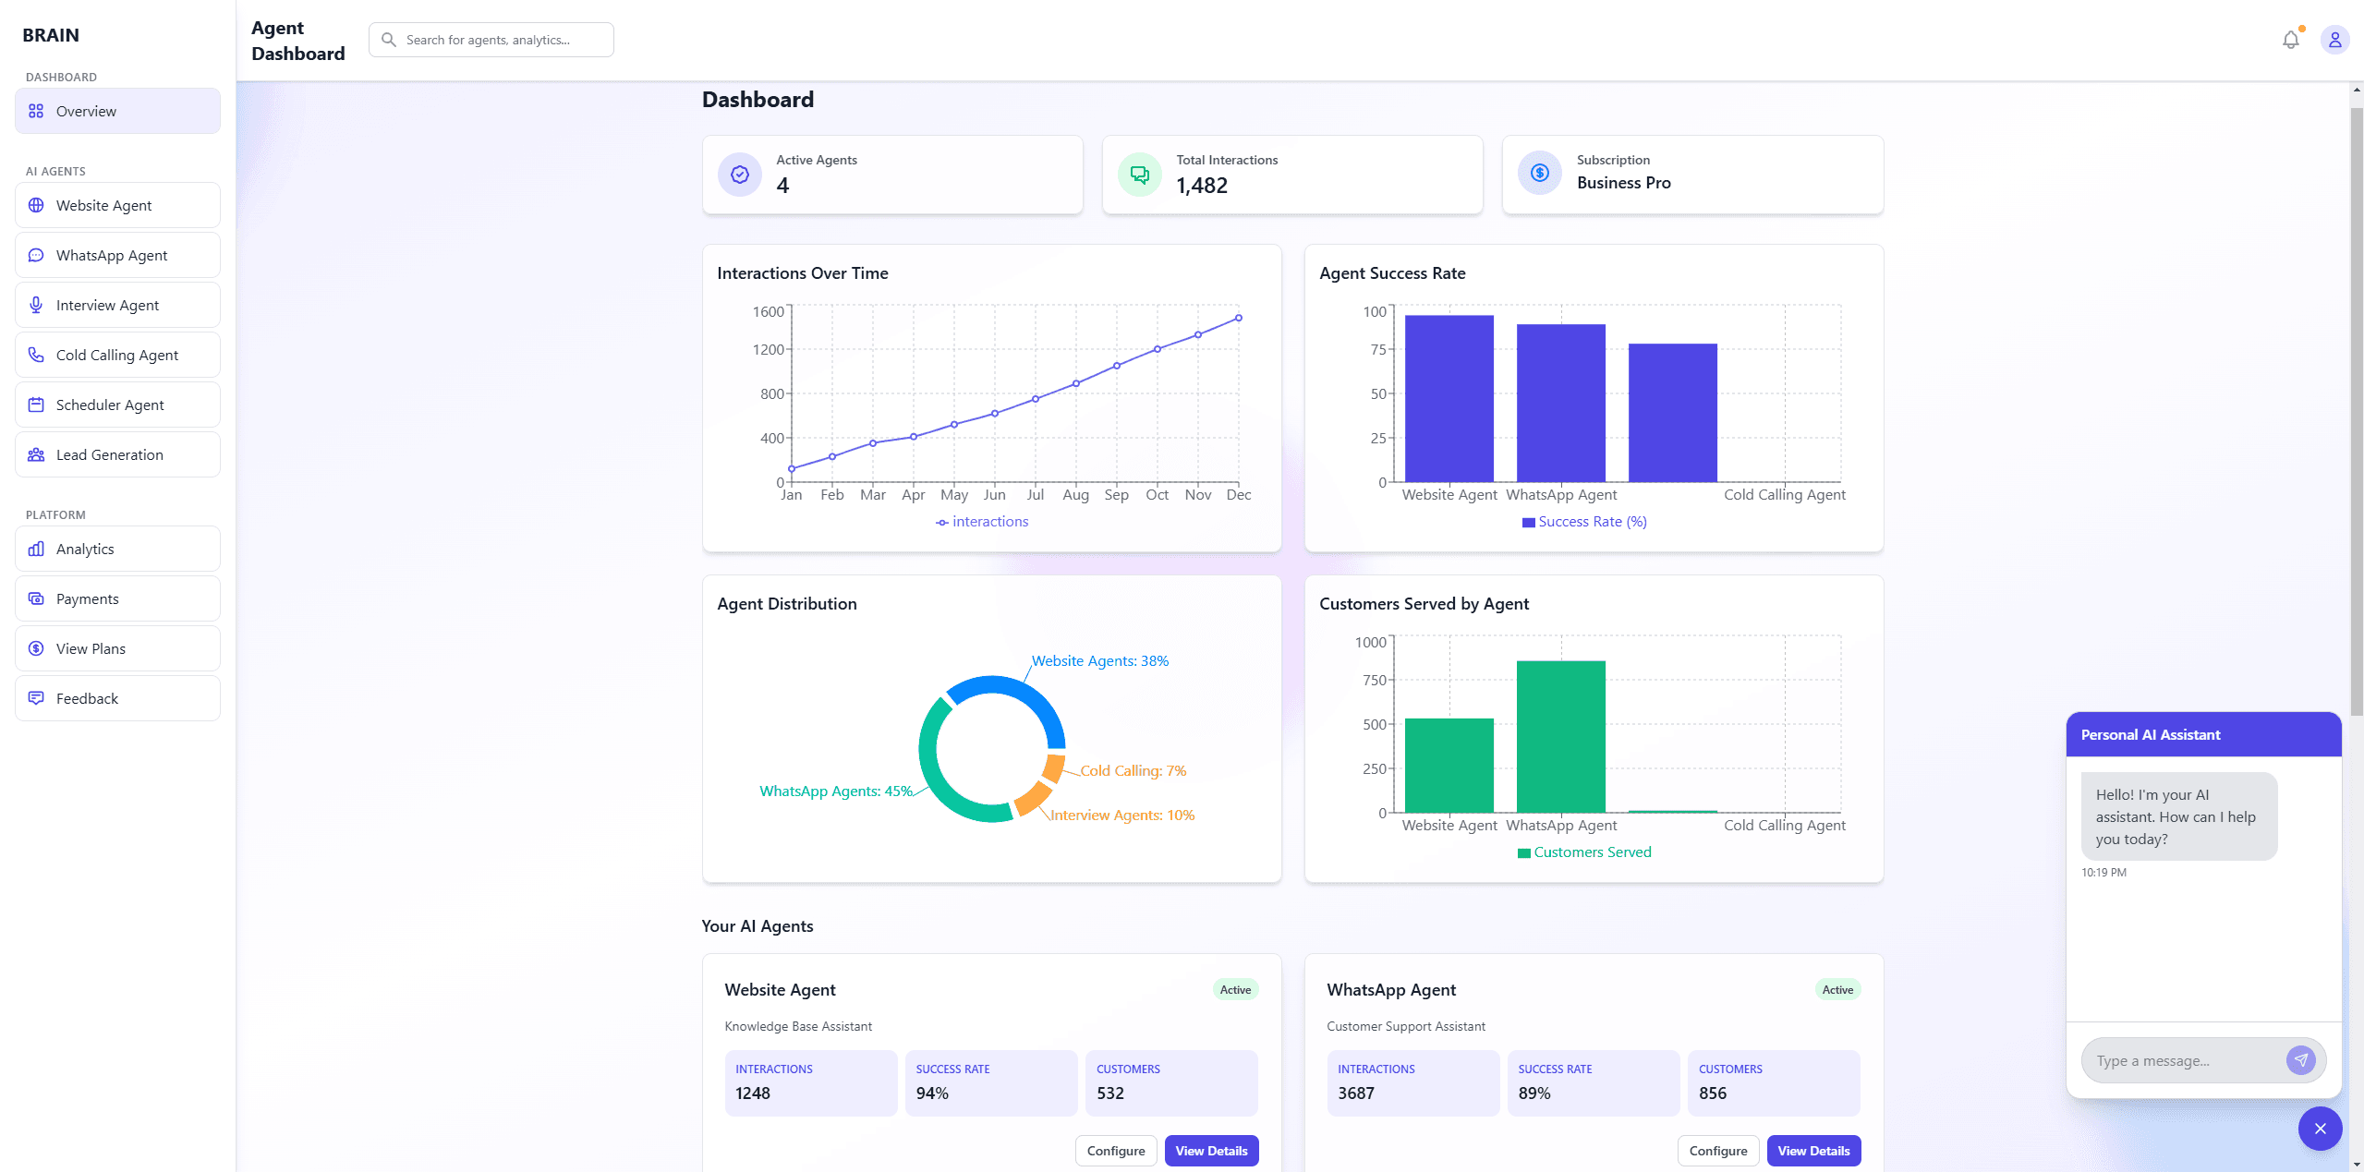
Task: Click the WhatsApp Agent '89%' success rate tile
Action: click(1593, 1082)
